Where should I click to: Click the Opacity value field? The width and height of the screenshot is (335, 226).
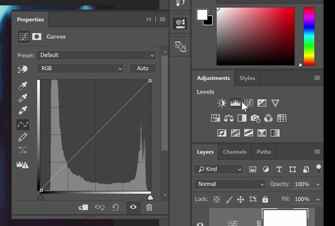[x=302, y=184]
